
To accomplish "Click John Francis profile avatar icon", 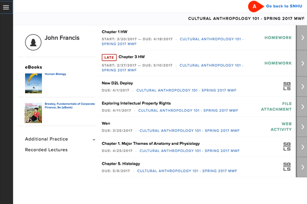I will (33, 42).
